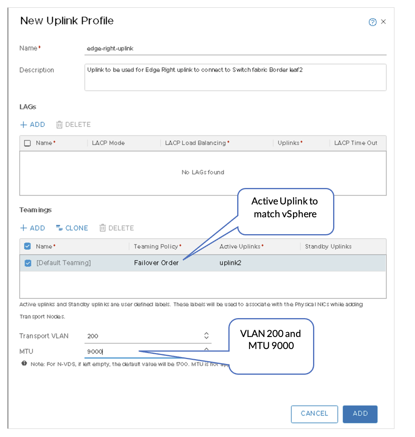Click the Description text area
Image resolution: width=415 pixels, height=437 pixels.
(x=235, y=77)
